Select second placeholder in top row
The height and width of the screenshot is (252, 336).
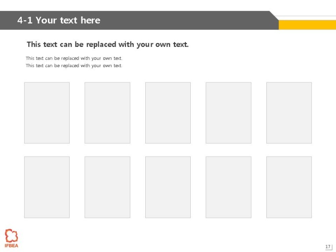coord(107,113)
